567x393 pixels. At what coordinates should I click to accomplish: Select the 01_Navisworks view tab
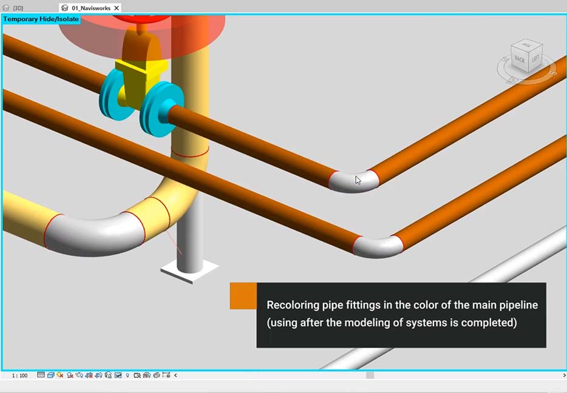tap(89, 8)
